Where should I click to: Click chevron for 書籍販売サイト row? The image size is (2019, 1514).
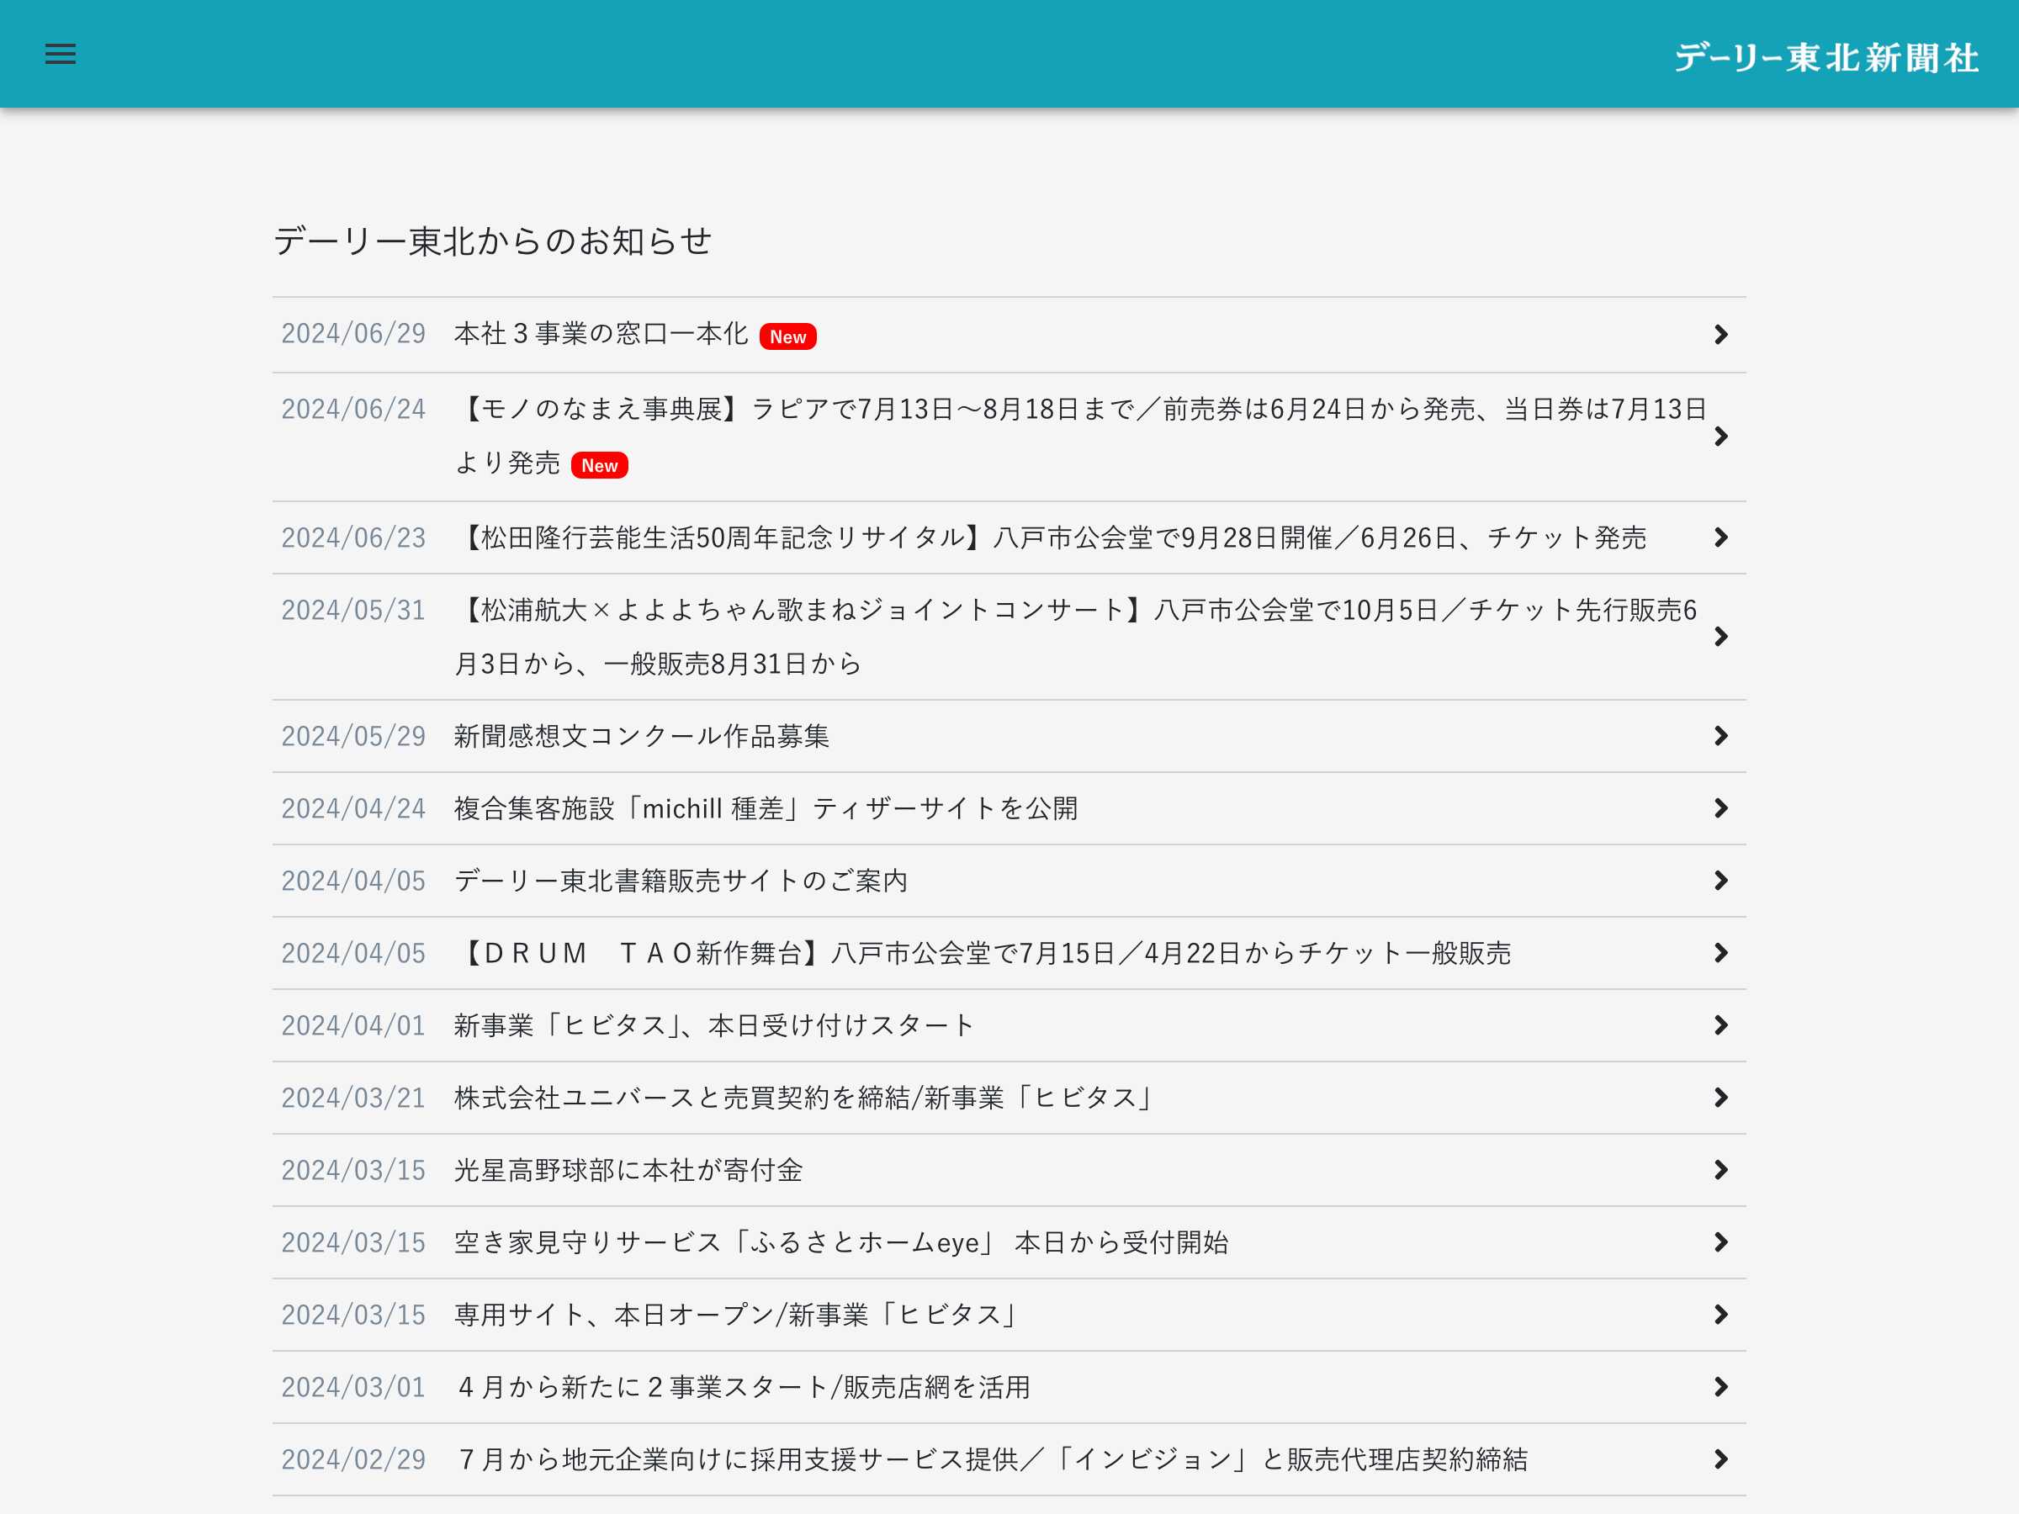tap(1720, 881)
